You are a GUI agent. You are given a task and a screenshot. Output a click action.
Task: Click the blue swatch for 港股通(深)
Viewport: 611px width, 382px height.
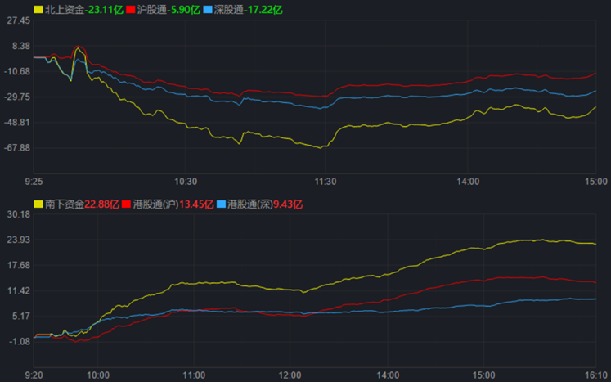219,204
